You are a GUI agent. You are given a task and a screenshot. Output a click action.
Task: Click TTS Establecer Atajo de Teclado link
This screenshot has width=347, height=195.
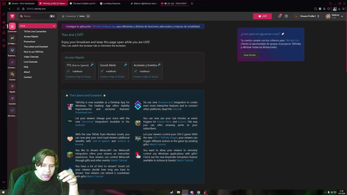point(79,77)
